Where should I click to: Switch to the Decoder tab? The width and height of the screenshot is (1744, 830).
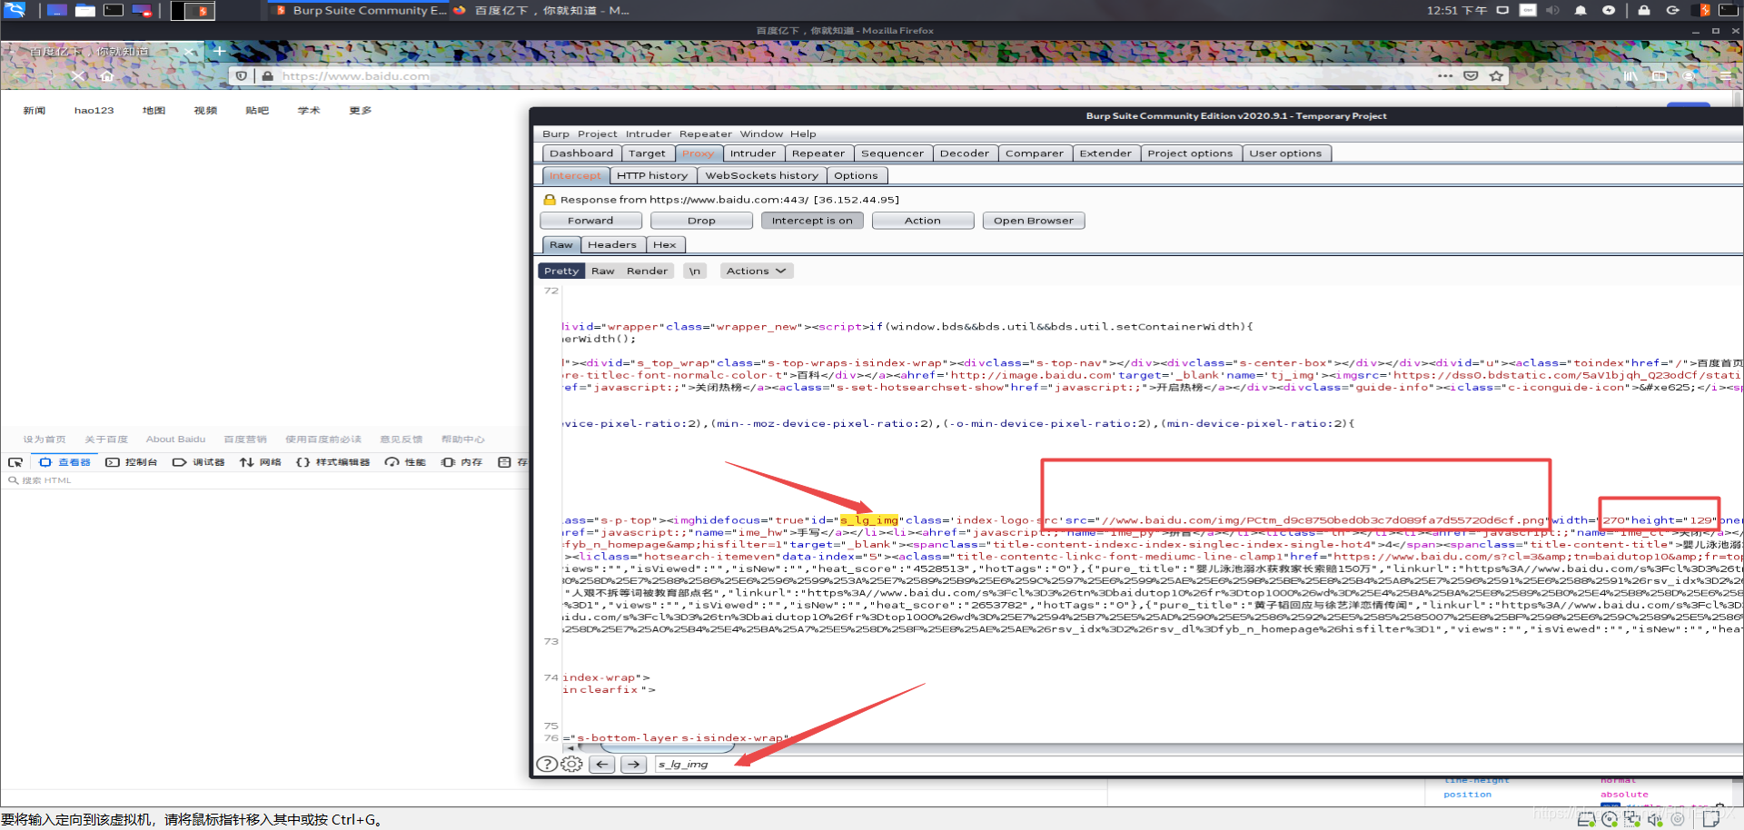(x=965, y=153)
